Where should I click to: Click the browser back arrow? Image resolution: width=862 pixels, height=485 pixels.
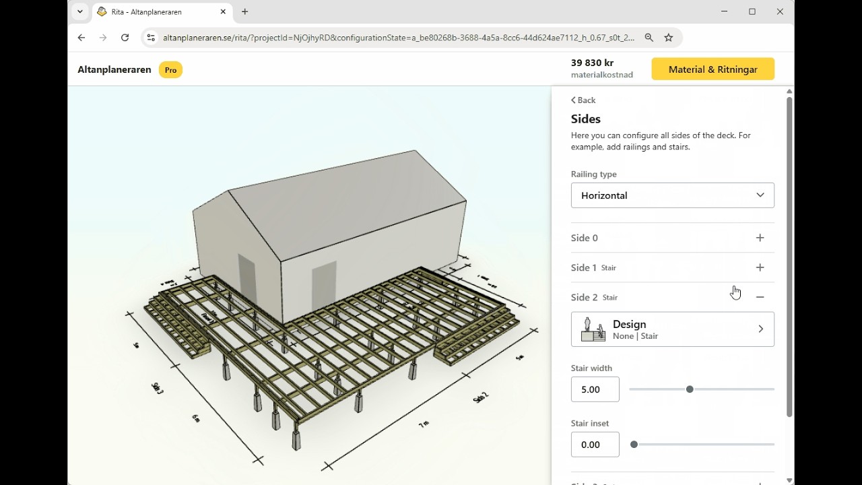[81, 38]
